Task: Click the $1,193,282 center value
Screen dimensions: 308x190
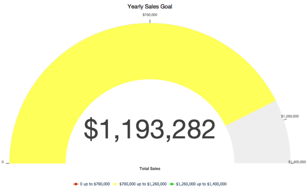Action: [150, 130]
